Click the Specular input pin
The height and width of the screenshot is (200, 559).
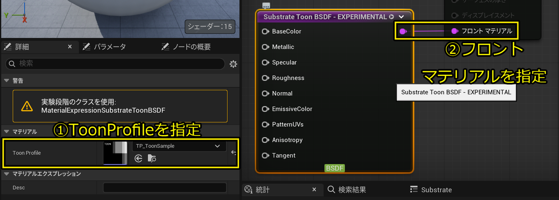[266, 62]
